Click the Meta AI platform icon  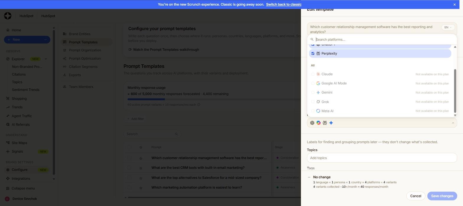318,111
